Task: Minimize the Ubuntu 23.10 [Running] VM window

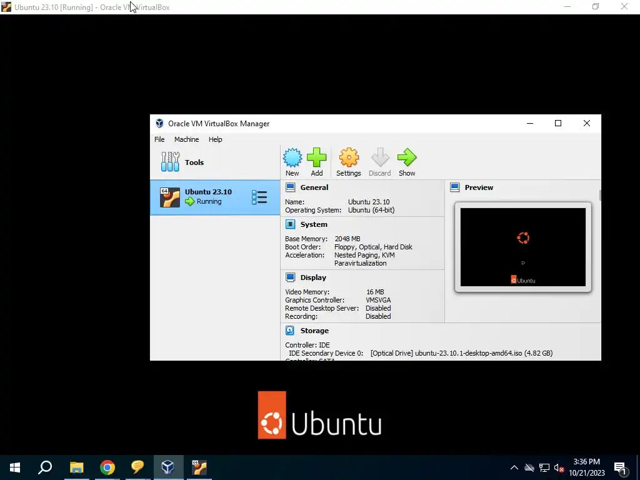Action: [x=567, y=6]
